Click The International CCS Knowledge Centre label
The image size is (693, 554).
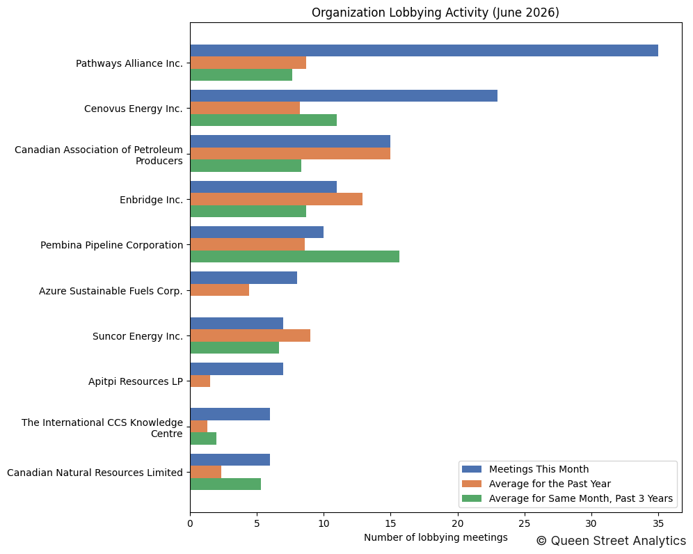tap(102, 428)
